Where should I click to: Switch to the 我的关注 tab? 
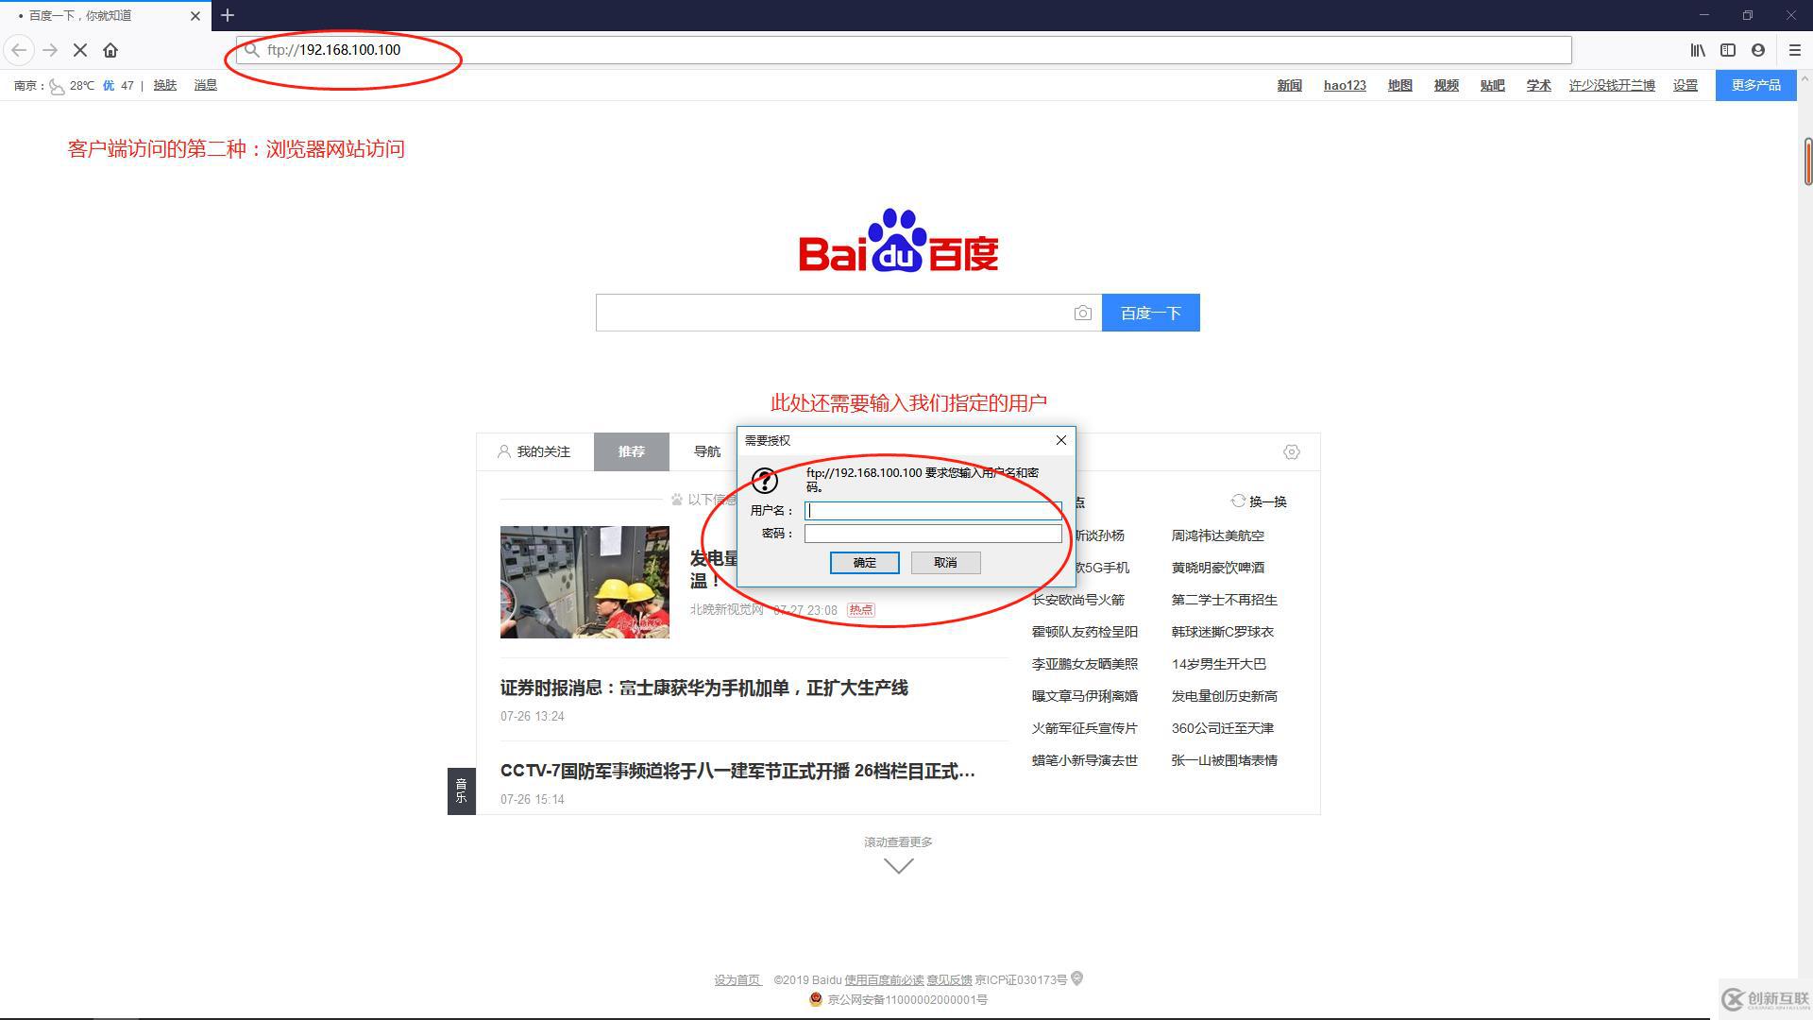534,452
